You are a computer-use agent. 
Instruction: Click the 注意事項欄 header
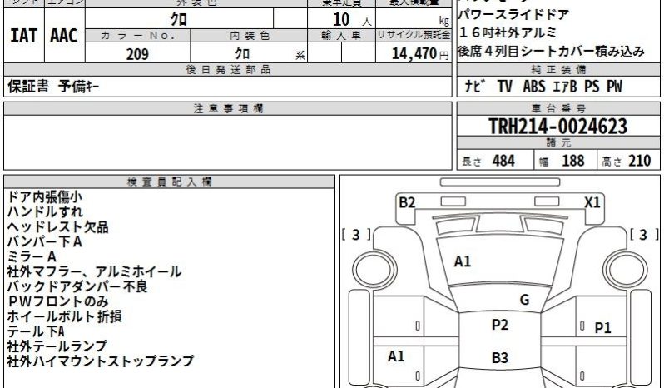(x=228, y=109)
